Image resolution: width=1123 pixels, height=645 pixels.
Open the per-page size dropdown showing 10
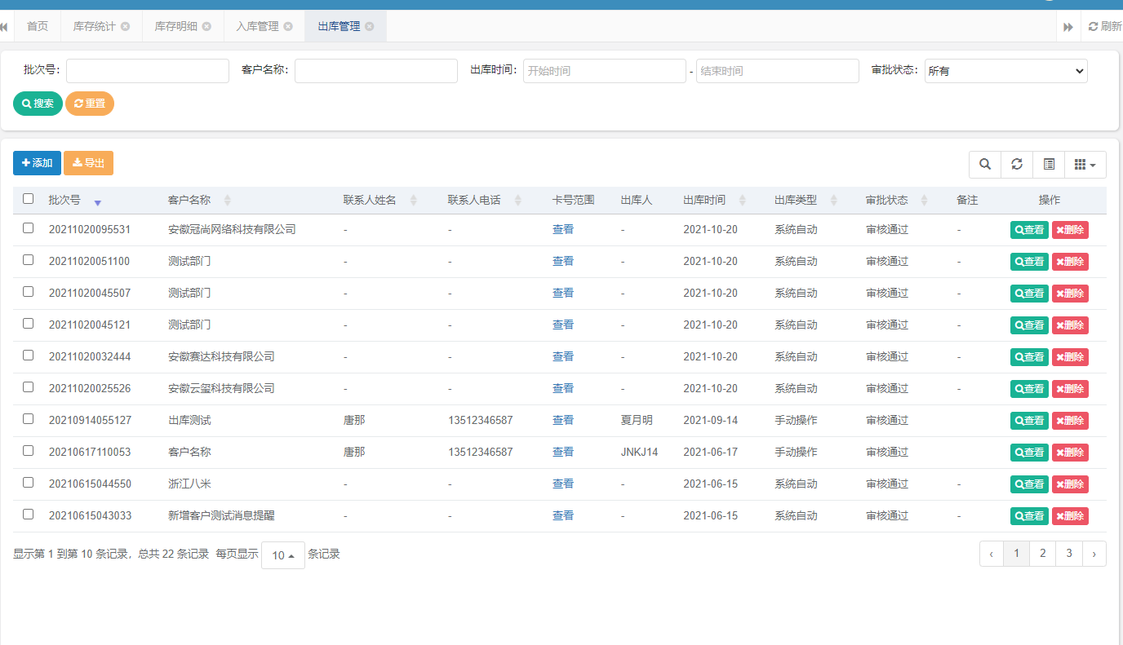point(283,555)
